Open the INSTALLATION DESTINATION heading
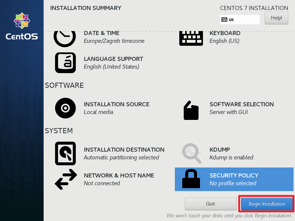 [x=124, y=150]
